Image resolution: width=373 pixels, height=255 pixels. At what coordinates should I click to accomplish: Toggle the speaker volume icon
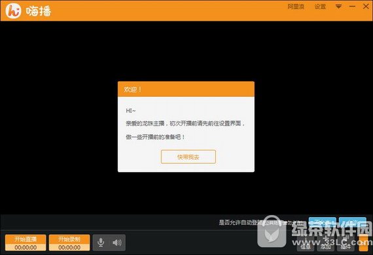(x=116, y=243)
